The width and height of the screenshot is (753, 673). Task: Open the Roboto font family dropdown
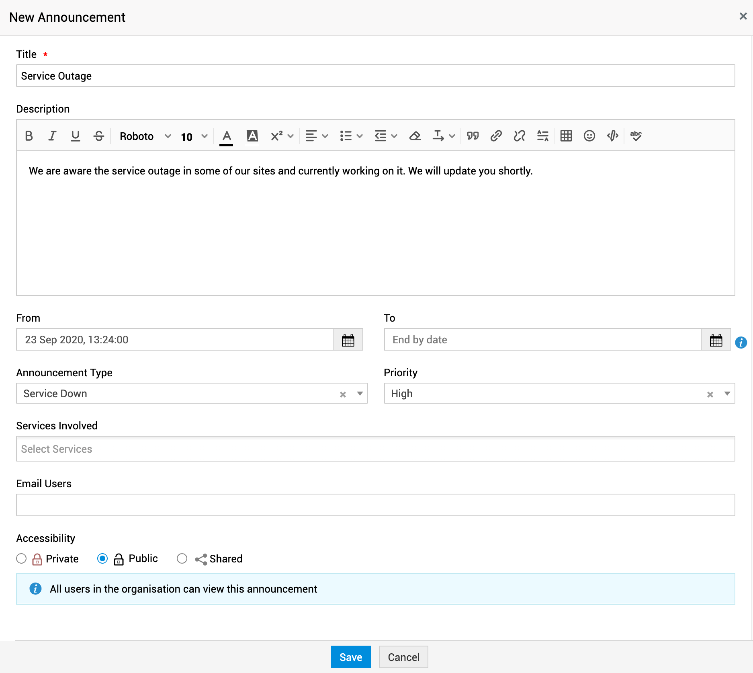pyautogui.click(x=145, y=136)
